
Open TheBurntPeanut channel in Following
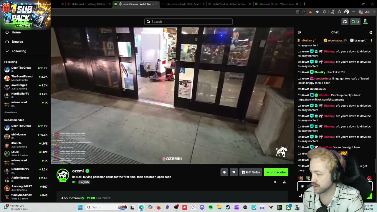tap(26, 78)
